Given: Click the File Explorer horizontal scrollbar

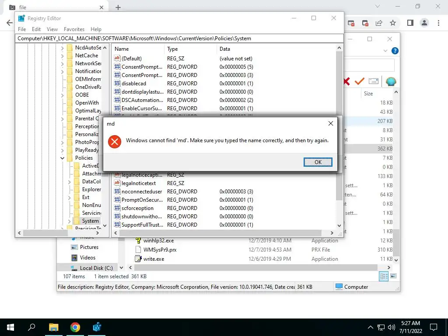Looking at the screenshot, I should 255,268.
